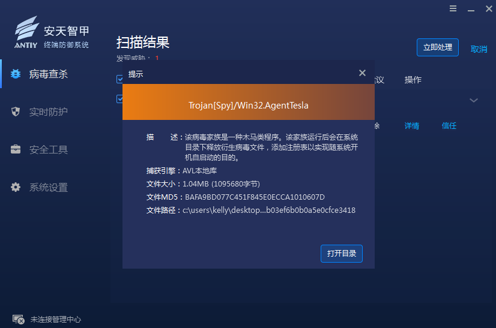The image size is (496, 328).
Task: Click the disconnected management center status icon
Action: coord(17,320)
